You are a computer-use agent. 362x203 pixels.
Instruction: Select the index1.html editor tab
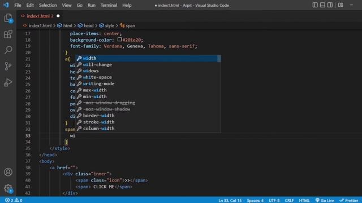tap(40, 16)
